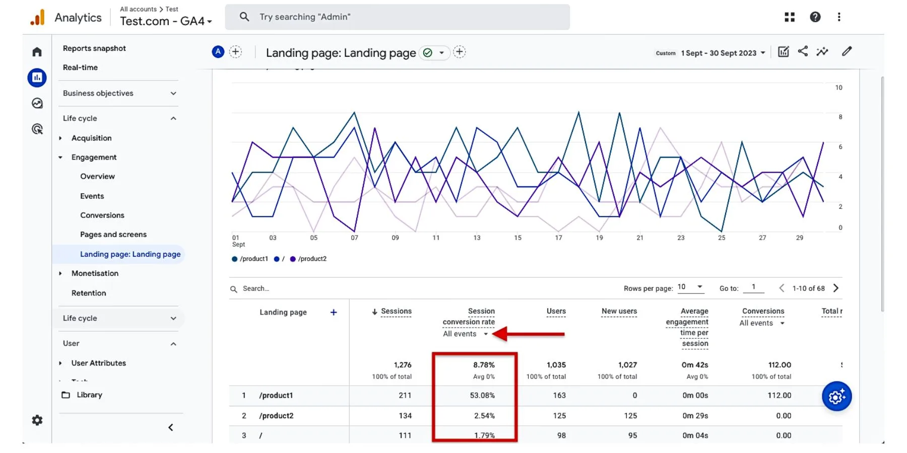This screenshot has height=453, width=907.
Task: Open the Home page from the left sidebar
Action: tap(37, 51)
